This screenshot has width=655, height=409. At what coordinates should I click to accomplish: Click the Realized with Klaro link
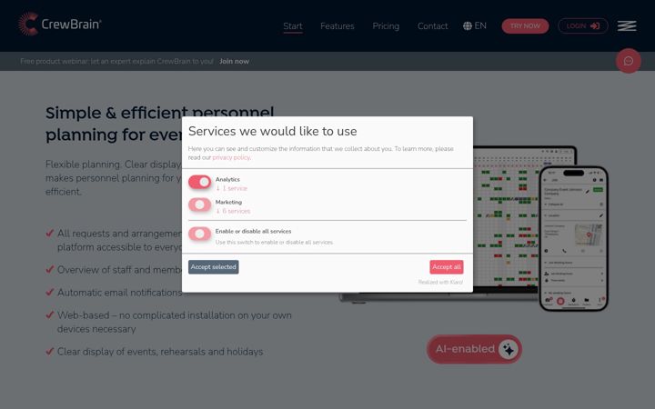click(x=440, y=282)
